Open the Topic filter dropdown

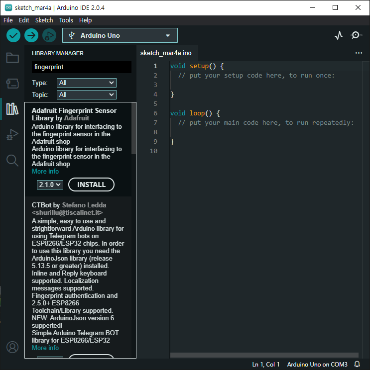pyautogui.click(x=87, y=94)
